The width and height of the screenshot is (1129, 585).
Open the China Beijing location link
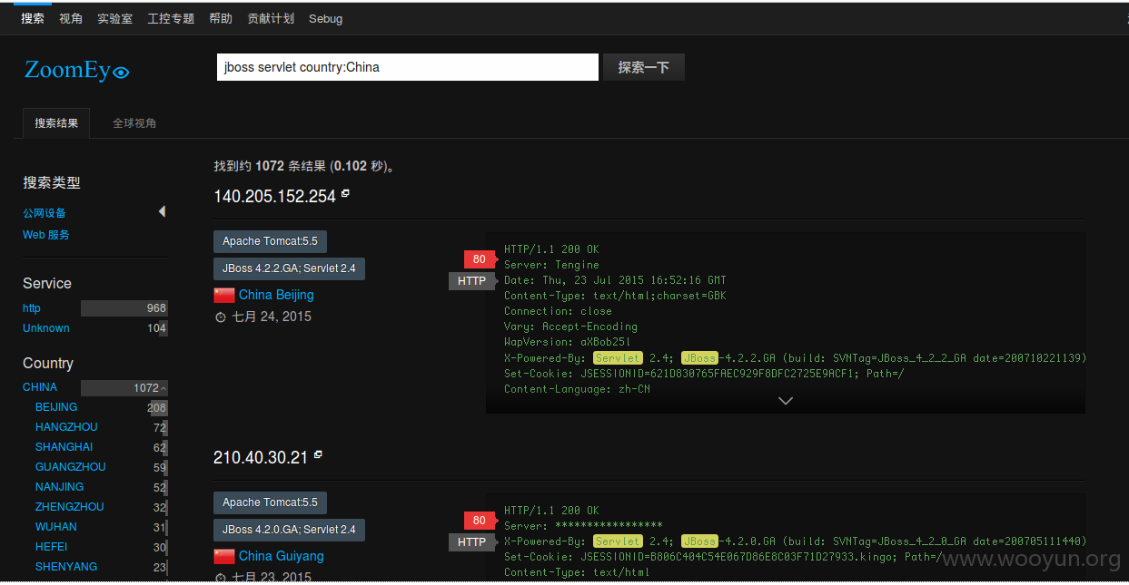276,295
